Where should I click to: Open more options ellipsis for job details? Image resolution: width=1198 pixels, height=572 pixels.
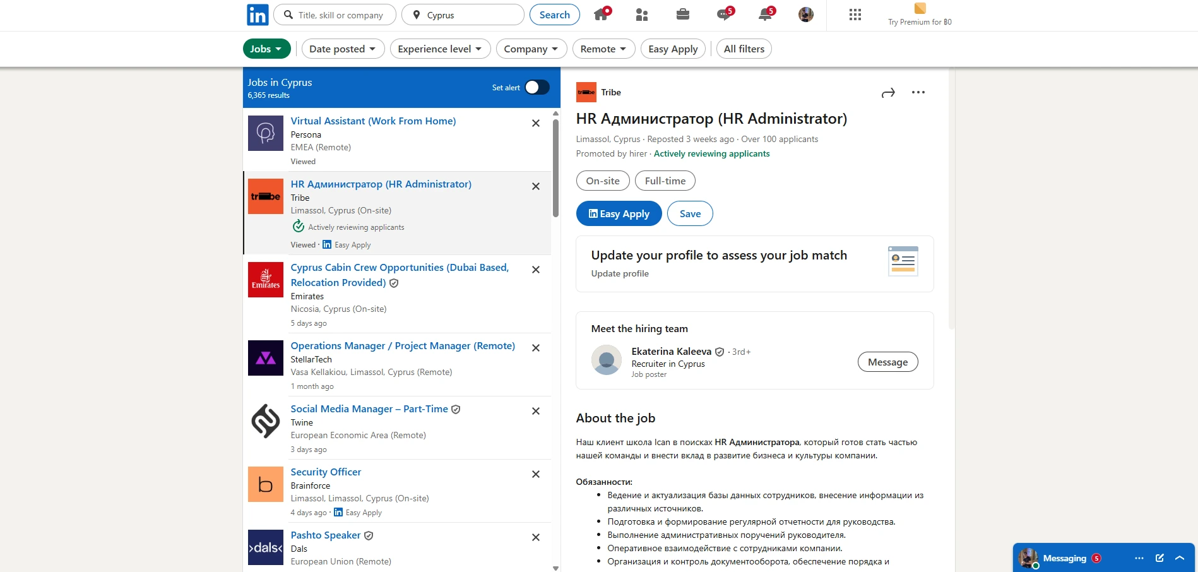pos(918,92)
